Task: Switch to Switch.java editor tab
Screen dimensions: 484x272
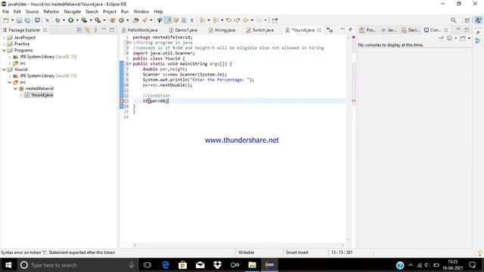Action: point(260,30)
